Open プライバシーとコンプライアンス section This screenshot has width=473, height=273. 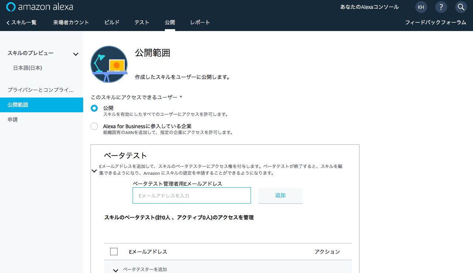point(41,90)
